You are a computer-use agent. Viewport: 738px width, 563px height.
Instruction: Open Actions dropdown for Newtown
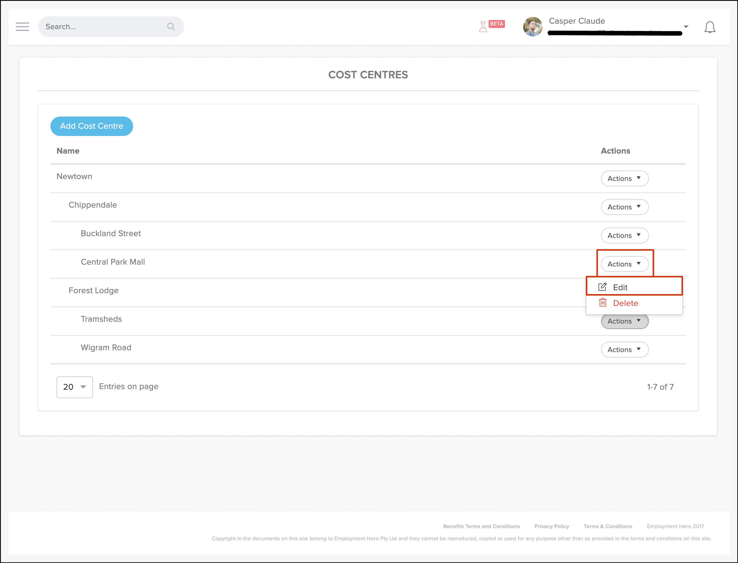coord(624,178)
